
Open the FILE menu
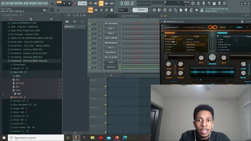tap(3, 3)
